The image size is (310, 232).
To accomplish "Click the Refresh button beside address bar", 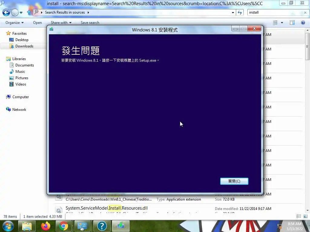I will 240,13.
